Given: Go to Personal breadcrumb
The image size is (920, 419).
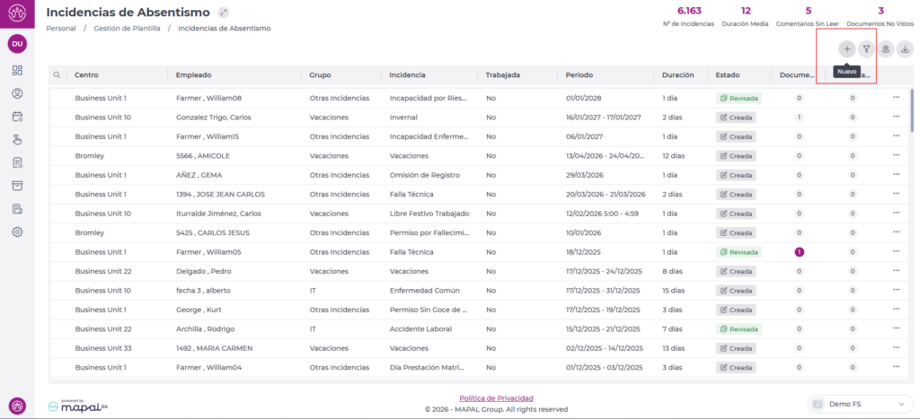Looking at the screenshot, I should tap(61, 29).
